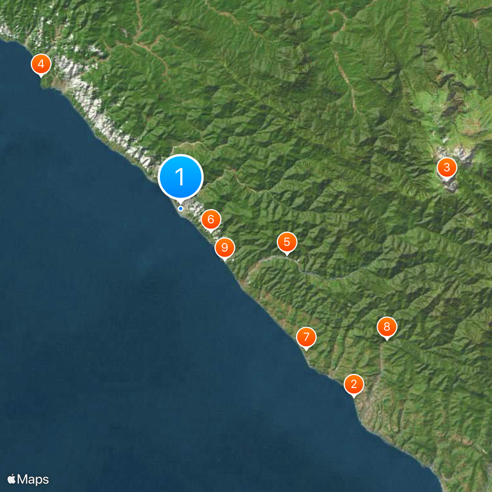Click orange pin number 6
492x492 pixels.
211,220
